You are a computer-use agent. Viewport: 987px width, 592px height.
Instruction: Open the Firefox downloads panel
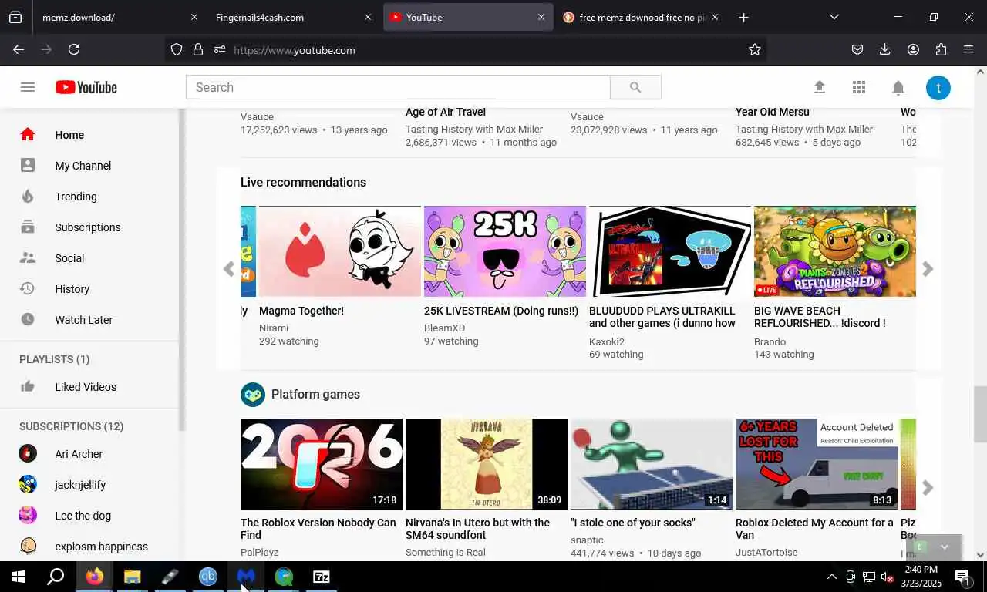(x=885, y=49)
